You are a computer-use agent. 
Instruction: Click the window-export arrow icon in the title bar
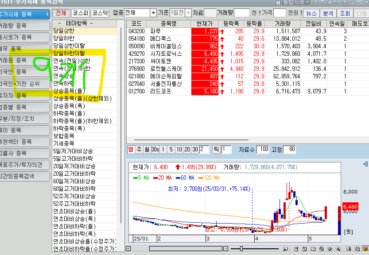322,2
